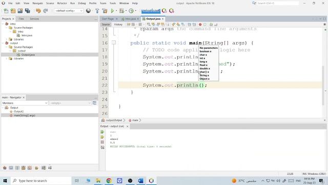Select 'boolean x' in the parameter popup
Screen dimensions: 328x185
point(206,51)
